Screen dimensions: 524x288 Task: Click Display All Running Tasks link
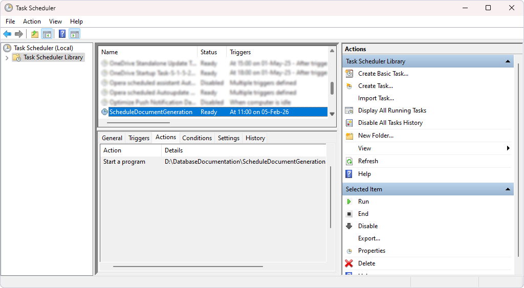[392, 110]
